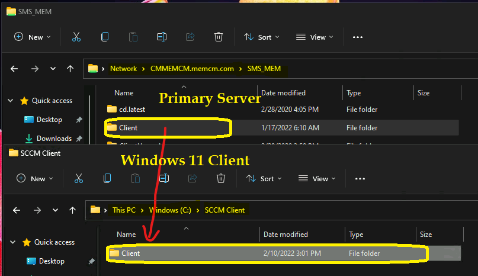The width and height of the screenshot is (478, 276).
Task: Click address bar folder icon in SMS_MEM window
Action: [93, 69]
